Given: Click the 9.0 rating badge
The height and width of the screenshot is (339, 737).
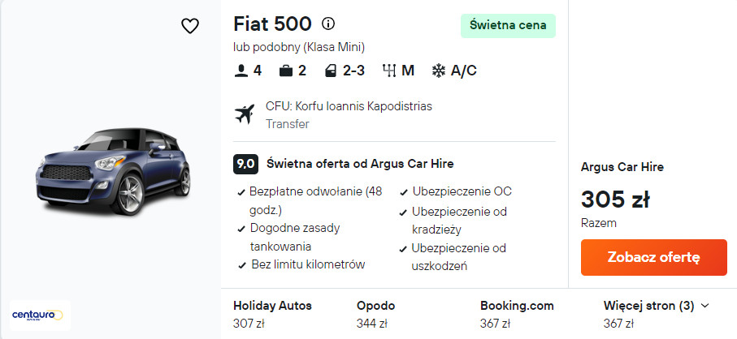Looking at the screenshot, I should click(245, 164).
